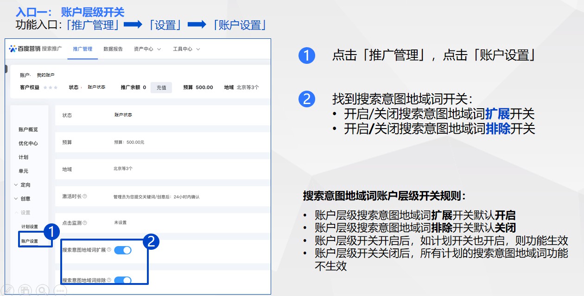Click the customer rights star rating
The height and width of the screenshot is (296, 584).
click(x=51, y=87)
